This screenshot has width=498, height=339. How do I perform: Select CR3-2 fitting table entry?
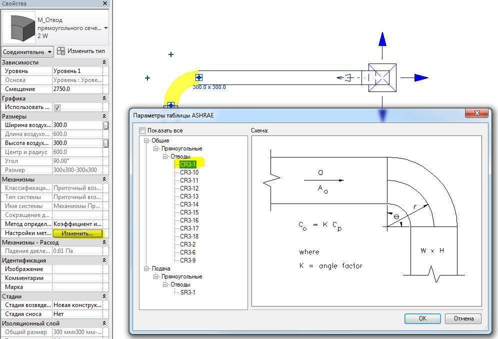point(187,244)
